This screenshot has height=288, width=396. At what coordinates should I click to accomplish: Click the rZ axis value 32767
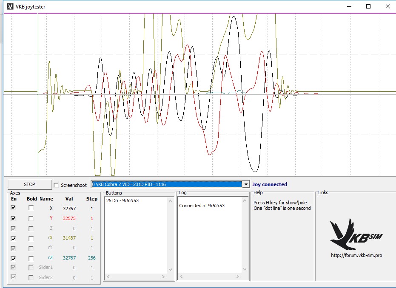click(x=69, y=258)
